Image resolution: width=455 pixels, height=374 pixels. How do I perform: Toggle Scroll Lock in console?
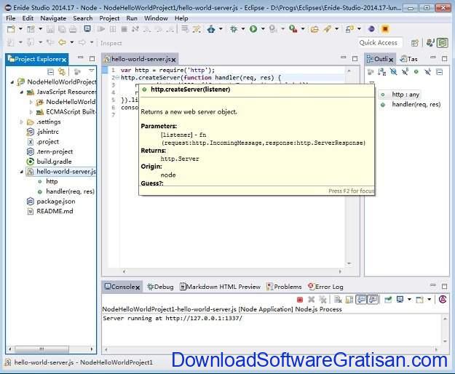click(349, 300)
